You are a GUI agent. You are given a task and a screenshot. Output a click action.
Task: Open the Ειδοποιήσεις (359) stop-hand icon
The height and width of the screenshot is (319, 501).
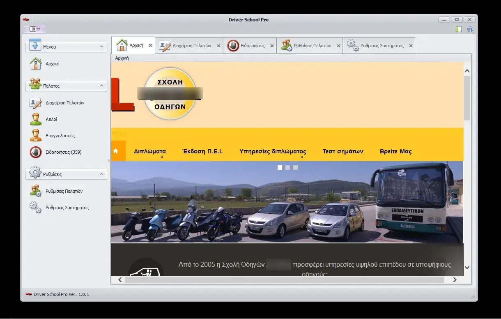coord(36,152)
